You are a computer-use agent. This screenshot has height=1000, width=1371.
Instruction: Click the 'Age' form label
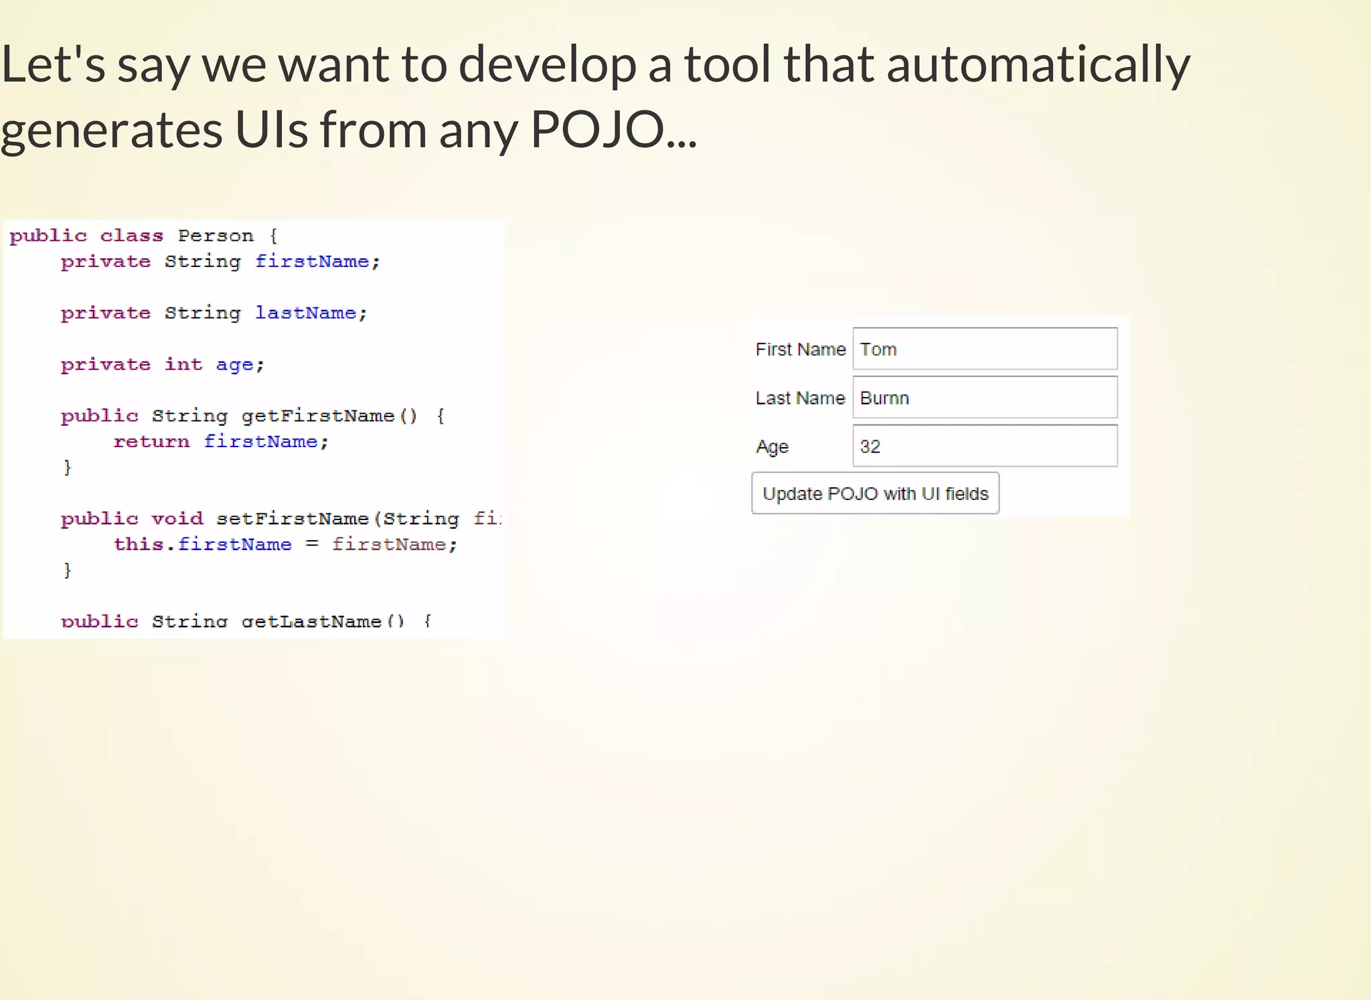(x=772, y=446)
